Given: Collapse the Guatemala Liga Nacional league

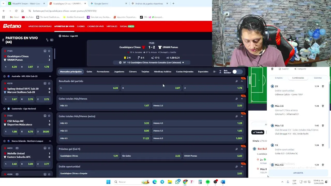Looking at the screenshot, I should point(50,109).
